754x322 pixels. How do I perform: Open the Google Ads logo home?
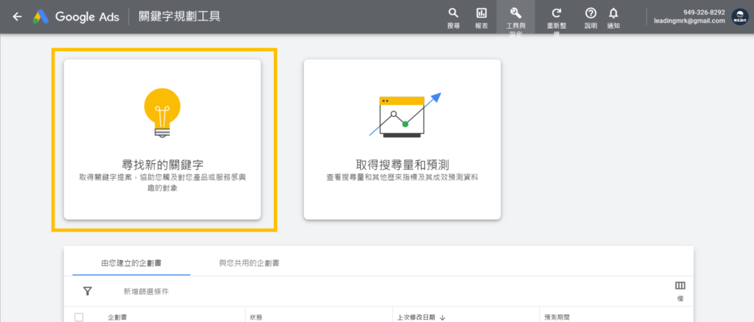[41, 17]
